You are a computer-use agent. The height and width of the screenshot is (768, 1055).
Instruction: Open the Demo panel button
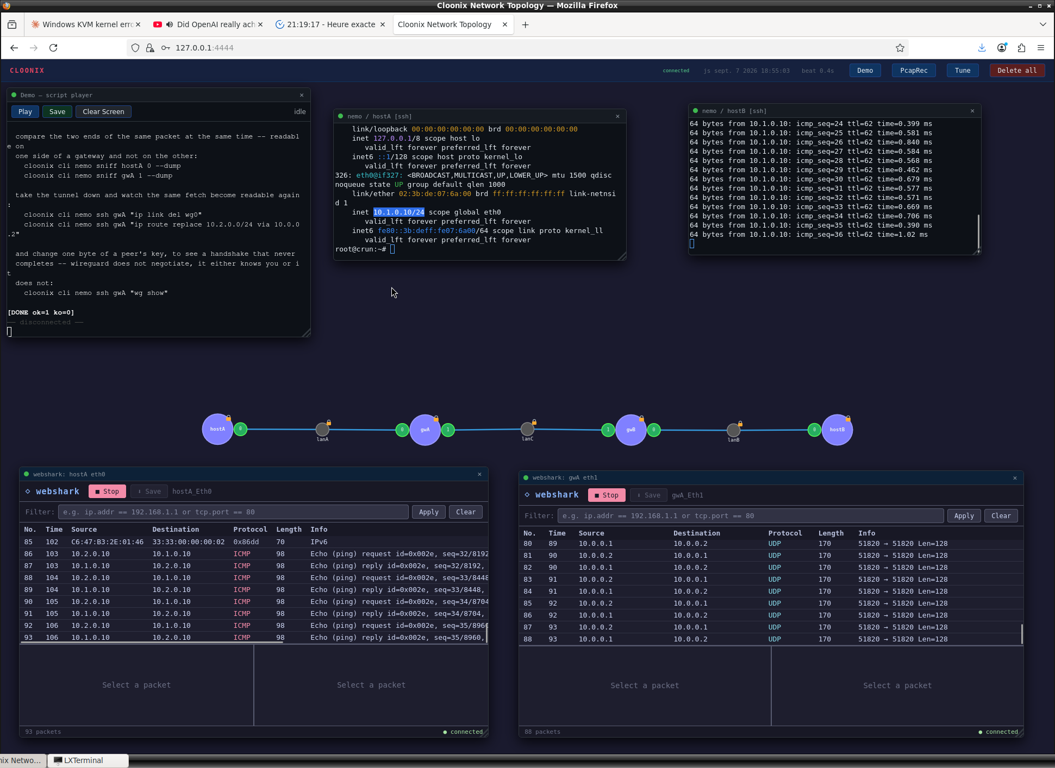pyautogui.click(x=865, y=71)
